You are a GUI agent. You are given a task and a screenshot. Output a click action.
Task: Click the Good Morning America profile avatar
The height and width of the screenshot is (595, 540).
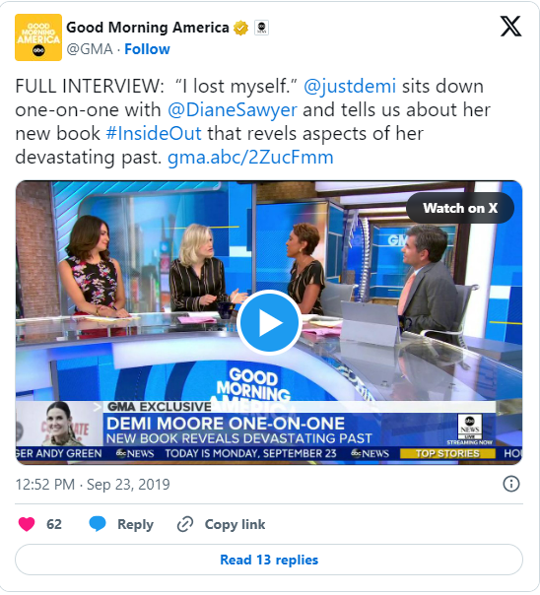38,37
